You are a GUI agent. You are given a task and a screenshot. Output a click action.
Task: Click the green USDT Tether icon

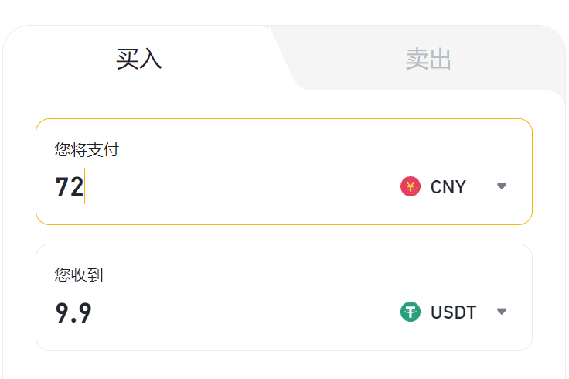click(410, 312)
